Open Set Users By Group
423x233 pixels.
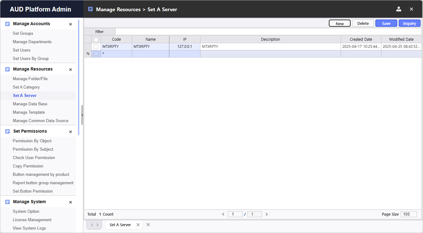click(x=30, y=58)
